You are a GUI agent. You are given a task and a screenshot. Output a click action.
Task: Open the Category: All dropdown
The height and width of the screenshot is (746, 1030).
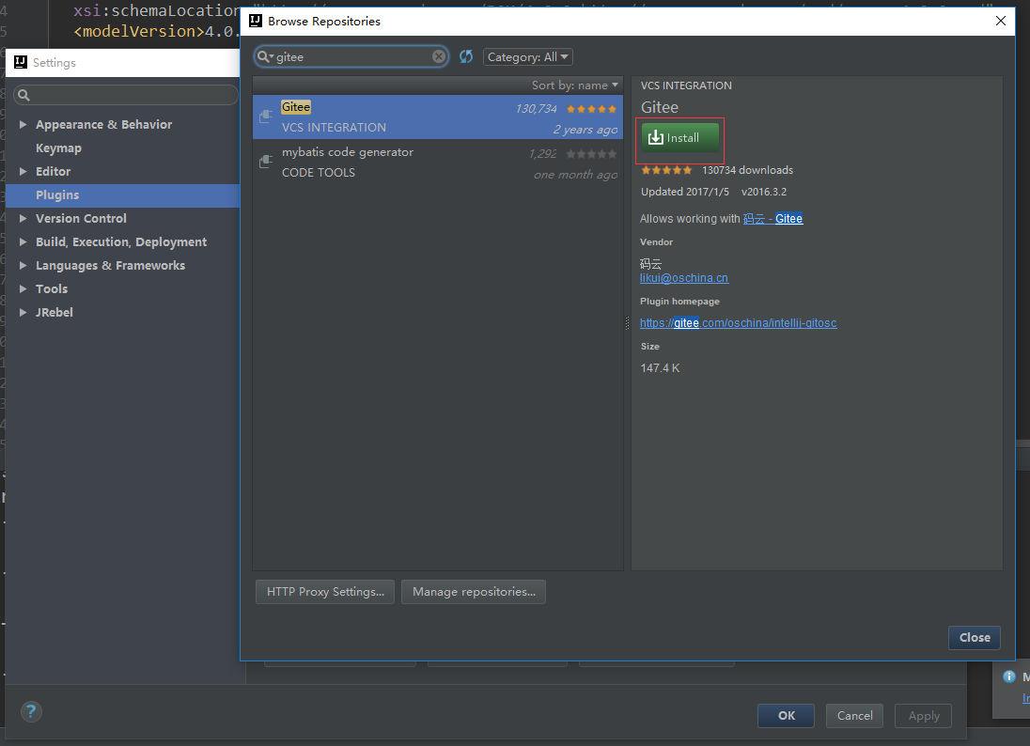pyautogui.click(x=527, y=57)
